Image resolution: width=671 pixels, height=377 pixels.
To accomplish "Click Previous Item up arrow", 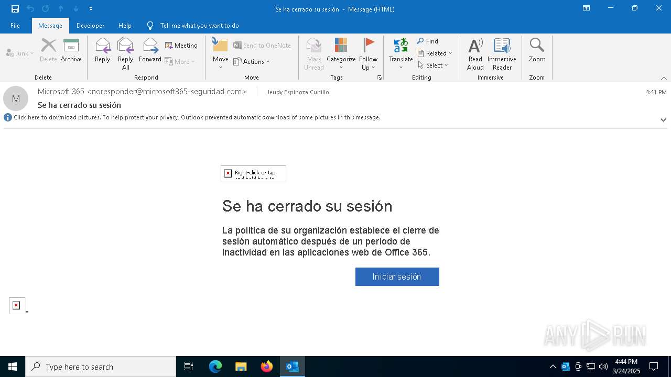I will [x=61, y=9].
